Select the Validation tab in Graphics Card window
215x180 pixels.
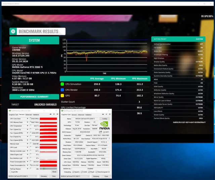coord(88,115)
